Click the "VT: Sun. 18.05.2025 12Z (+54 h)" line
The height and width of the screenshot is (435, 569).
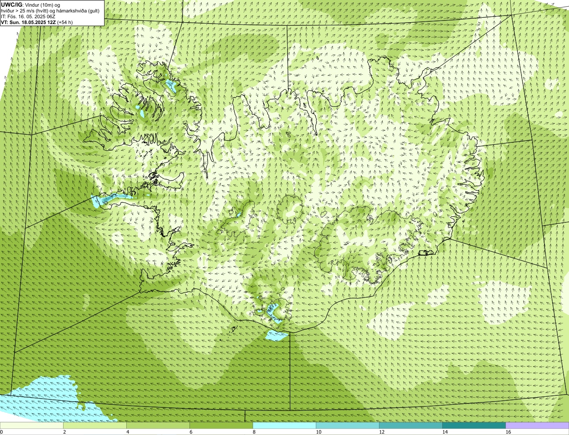click(x=37, y=22)
